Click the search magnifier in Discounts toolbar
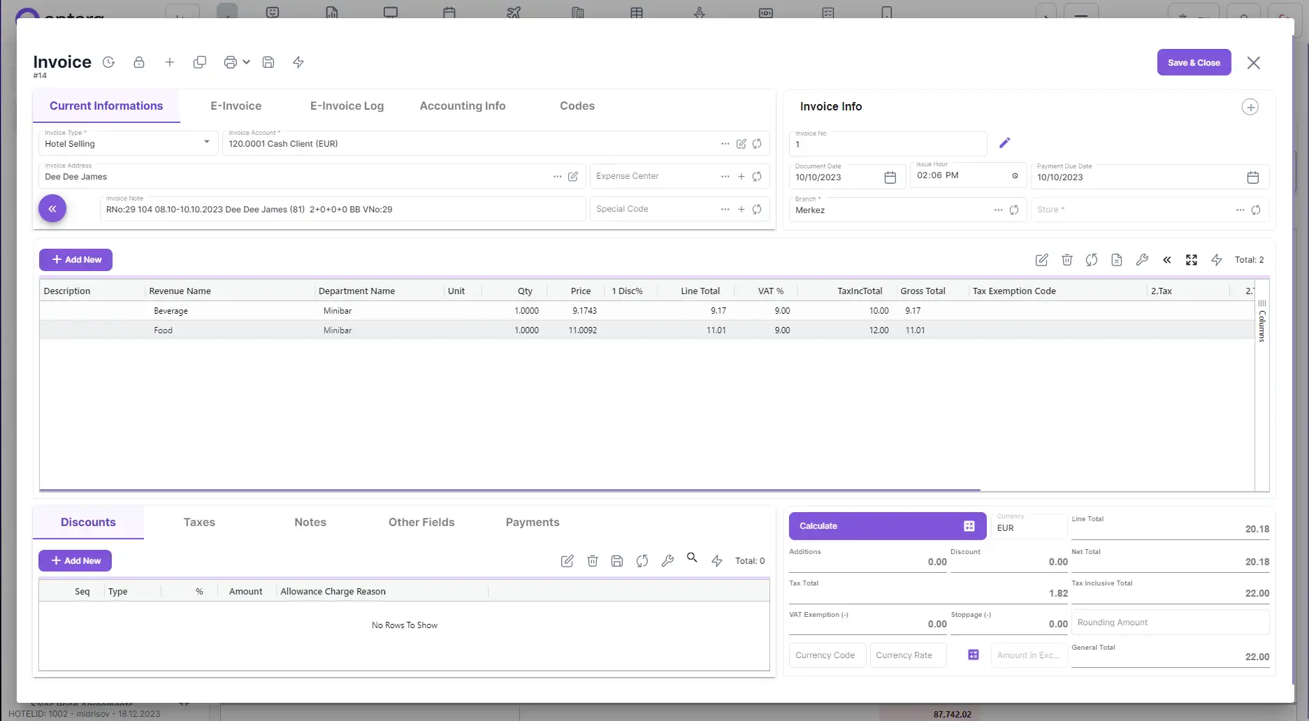 click(692, 558)
